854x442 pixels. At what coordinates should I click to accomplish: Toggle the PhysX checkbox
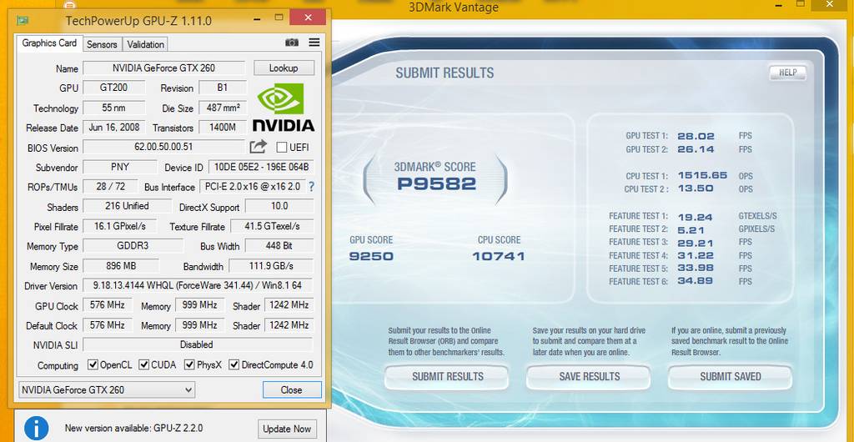(190, 365)
